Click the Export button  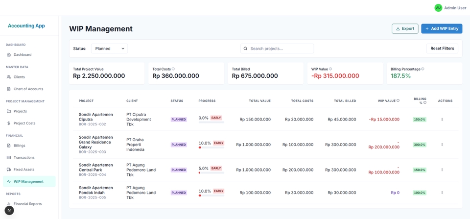click(405, 29)
